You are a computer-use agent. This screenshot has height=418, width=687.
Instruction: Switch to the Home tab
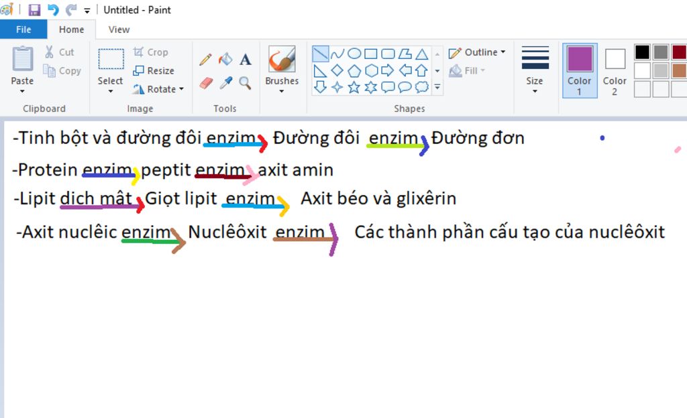(71, 29)
